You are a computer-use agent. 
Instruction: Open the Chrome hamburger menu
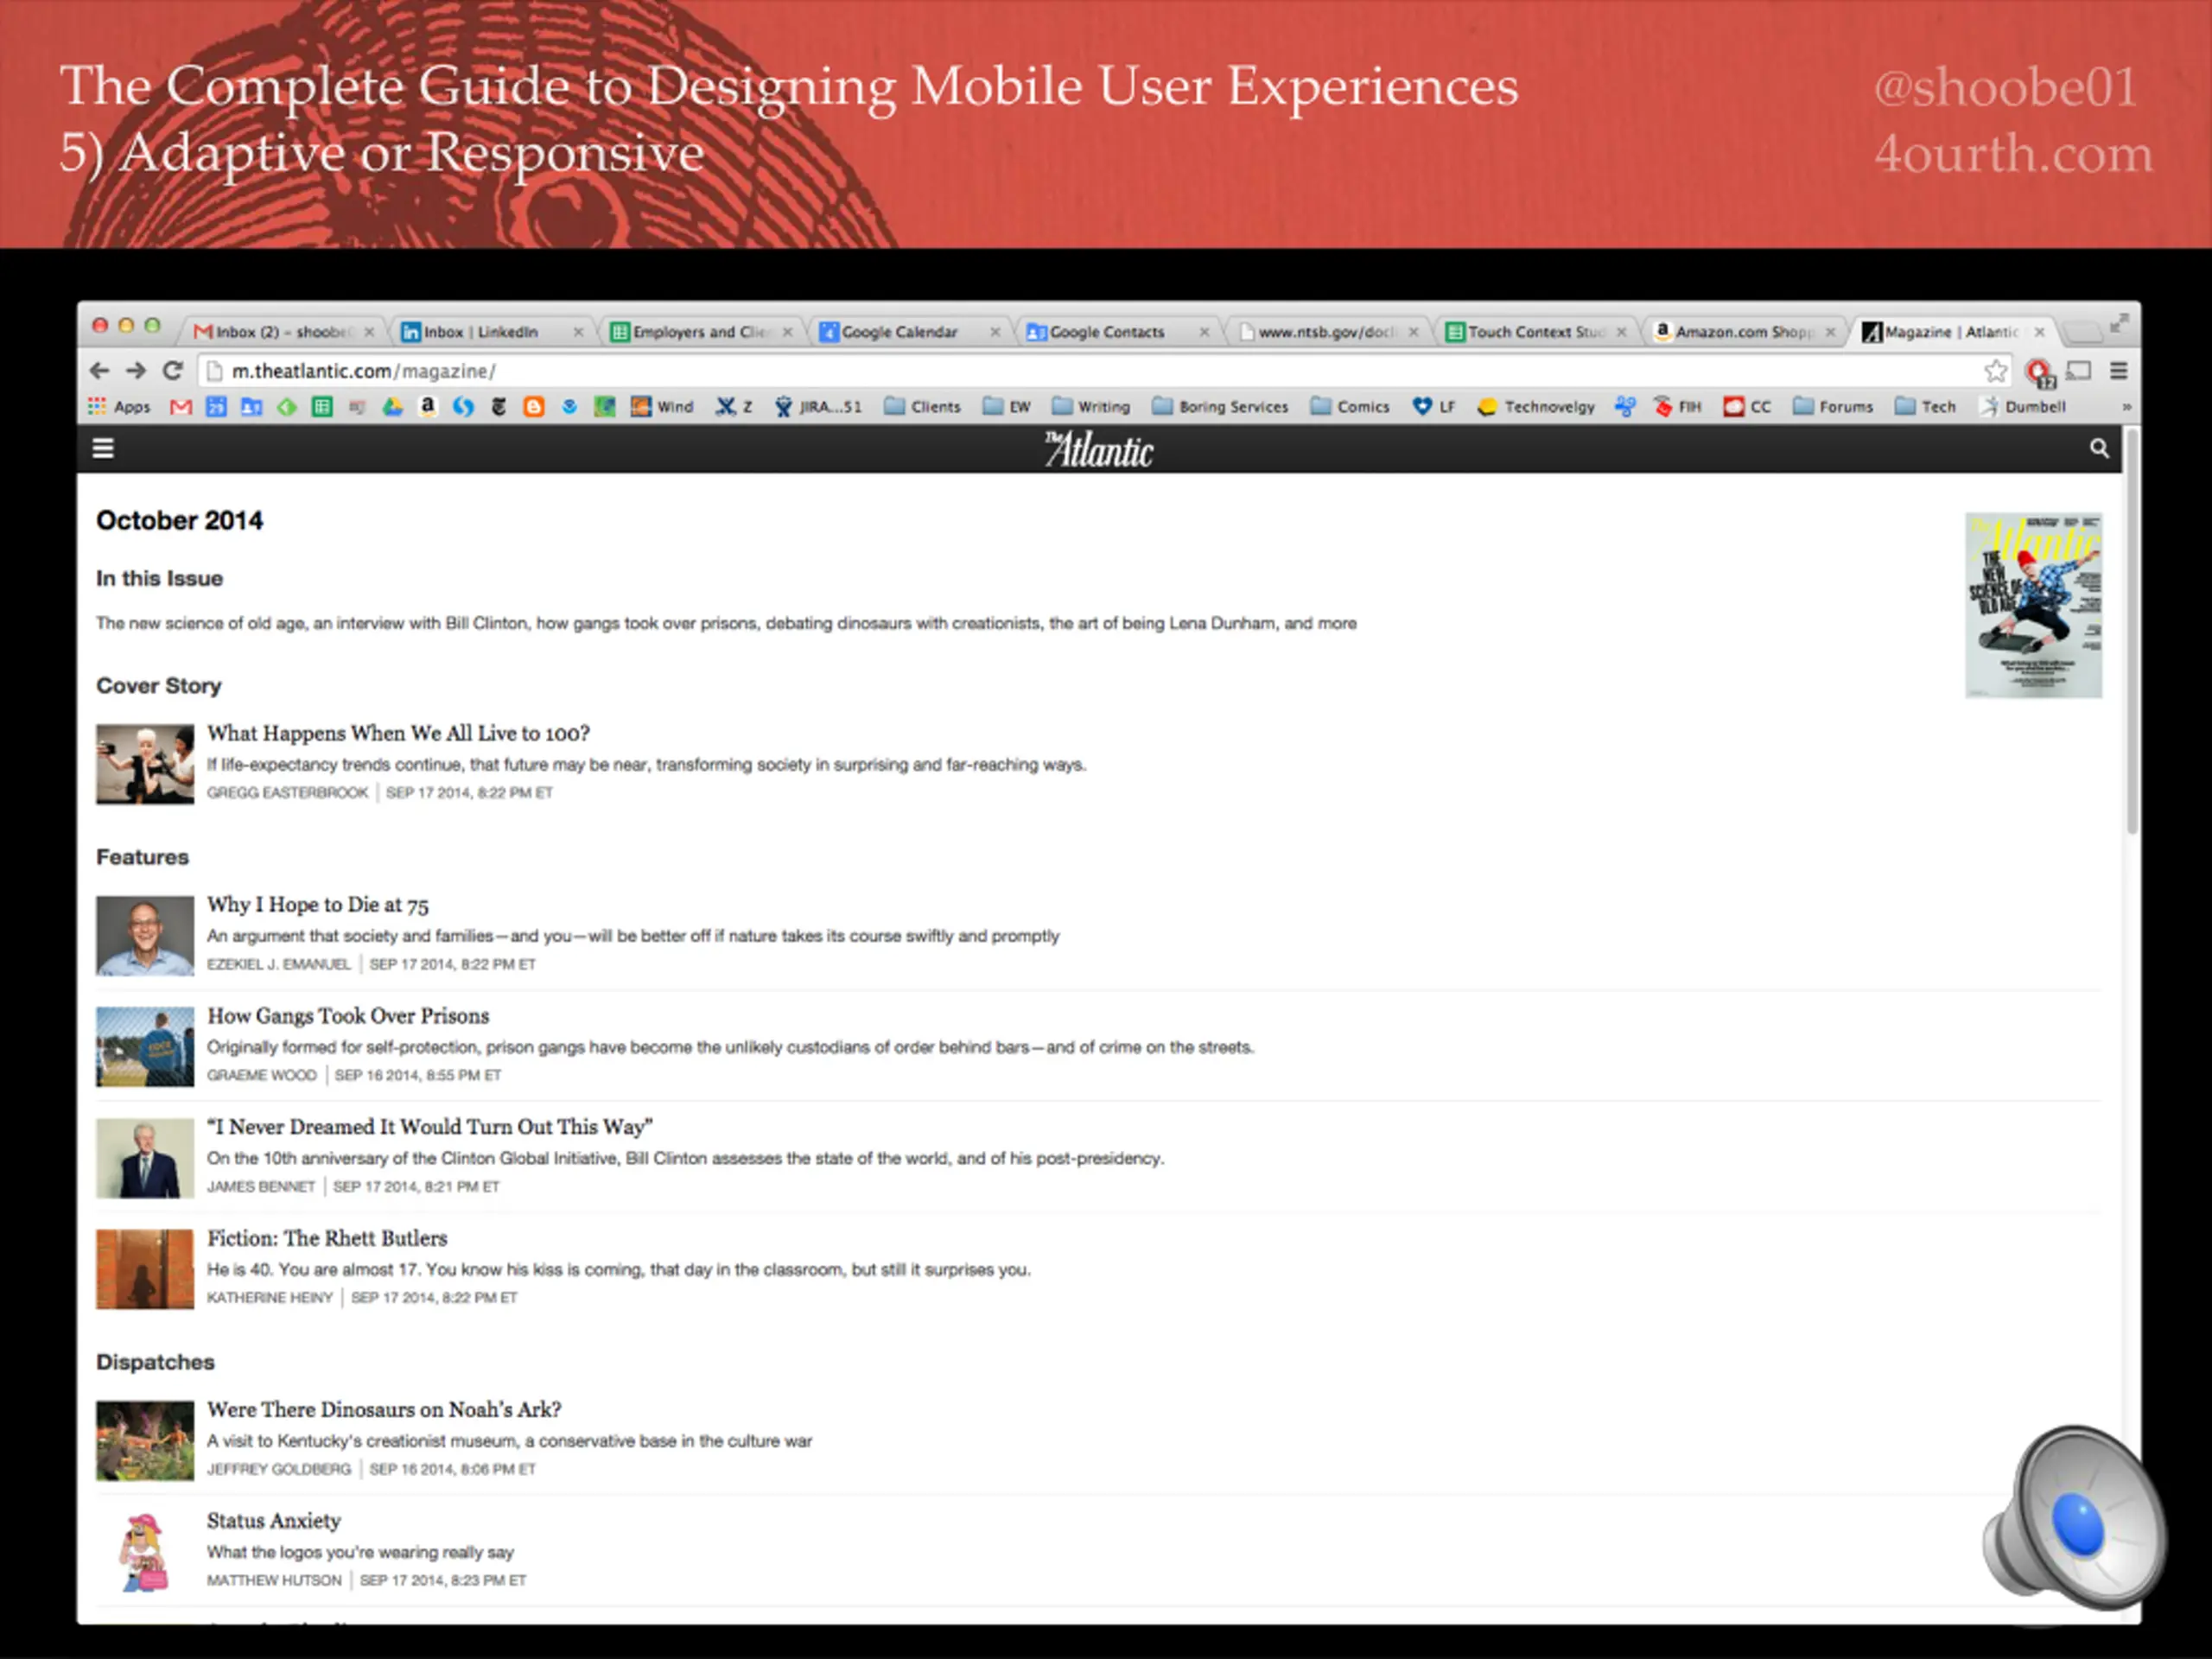click(2118, 371)
